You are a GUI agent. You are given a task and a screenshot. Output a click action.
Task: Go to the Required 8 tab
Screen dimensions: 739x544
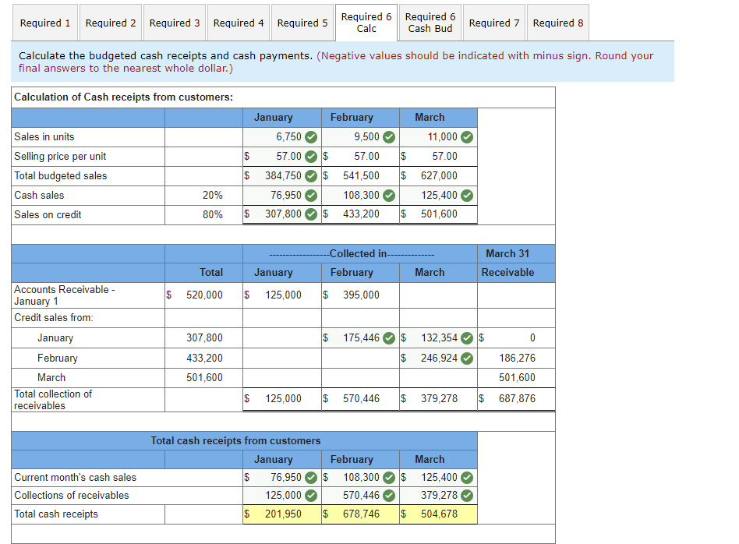coord(558,23)
